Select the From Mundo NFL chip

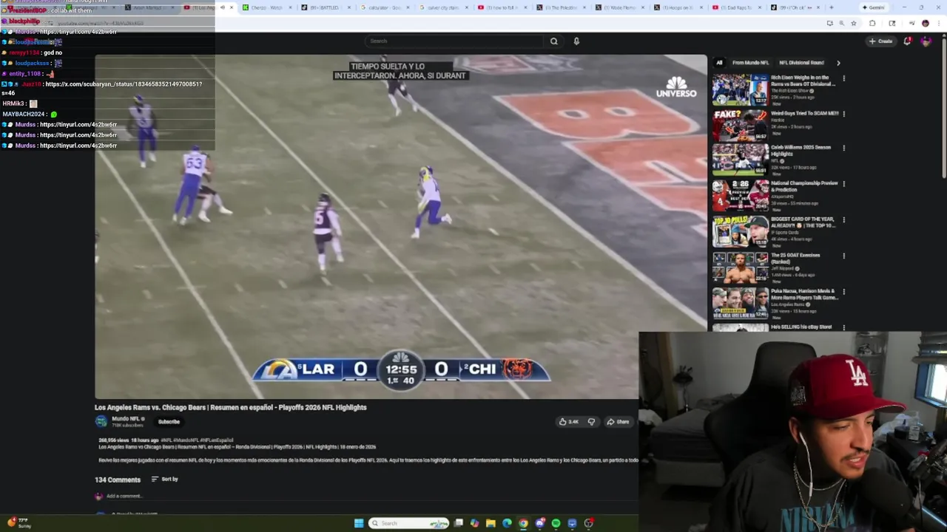[x=751, y=63]
